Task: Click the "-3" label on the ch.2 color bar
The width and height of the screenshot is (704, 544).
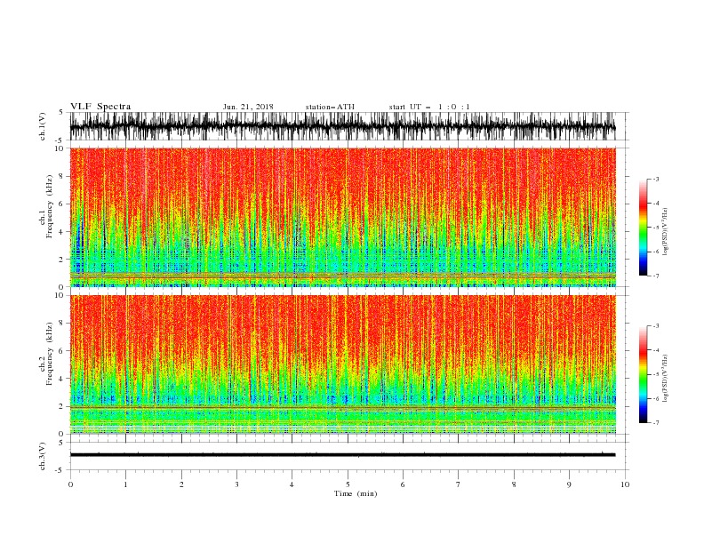Action: (656, 326)
